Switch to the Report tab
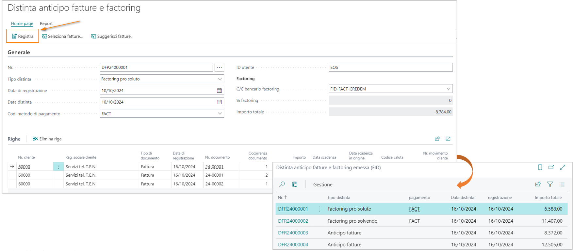Screen dimensions: 573x251 (x=46, y=23)
